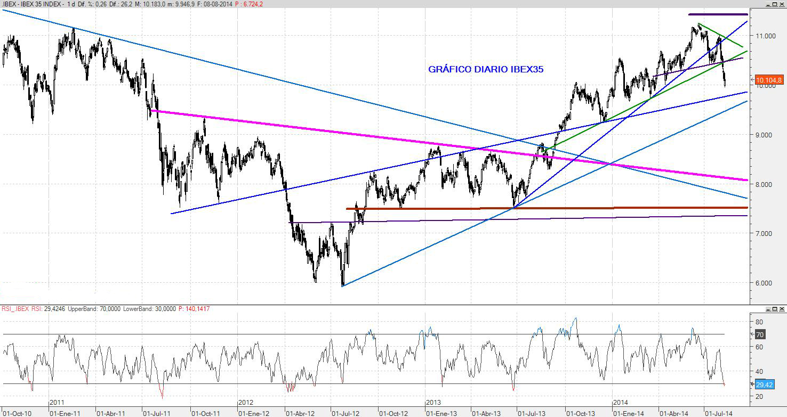Click the 1 d timeframe in header

point(70,4)
